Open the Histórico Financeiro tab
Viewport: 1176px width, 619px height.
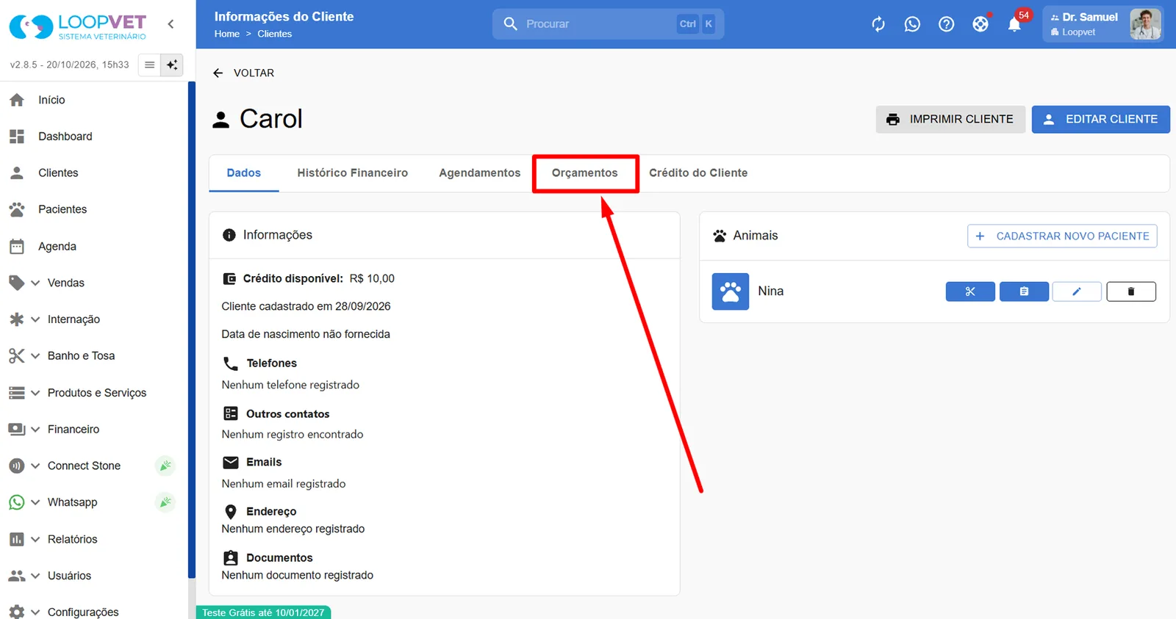352,173
